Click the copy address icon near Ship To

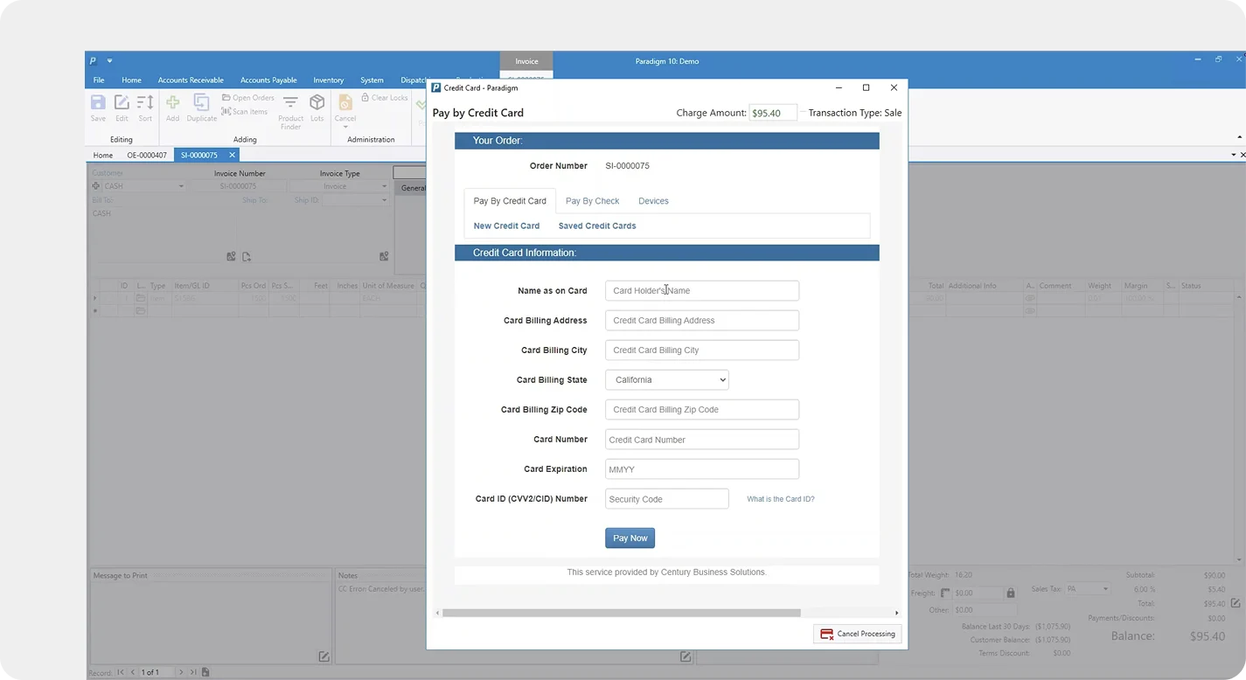(x=247, y=257)
